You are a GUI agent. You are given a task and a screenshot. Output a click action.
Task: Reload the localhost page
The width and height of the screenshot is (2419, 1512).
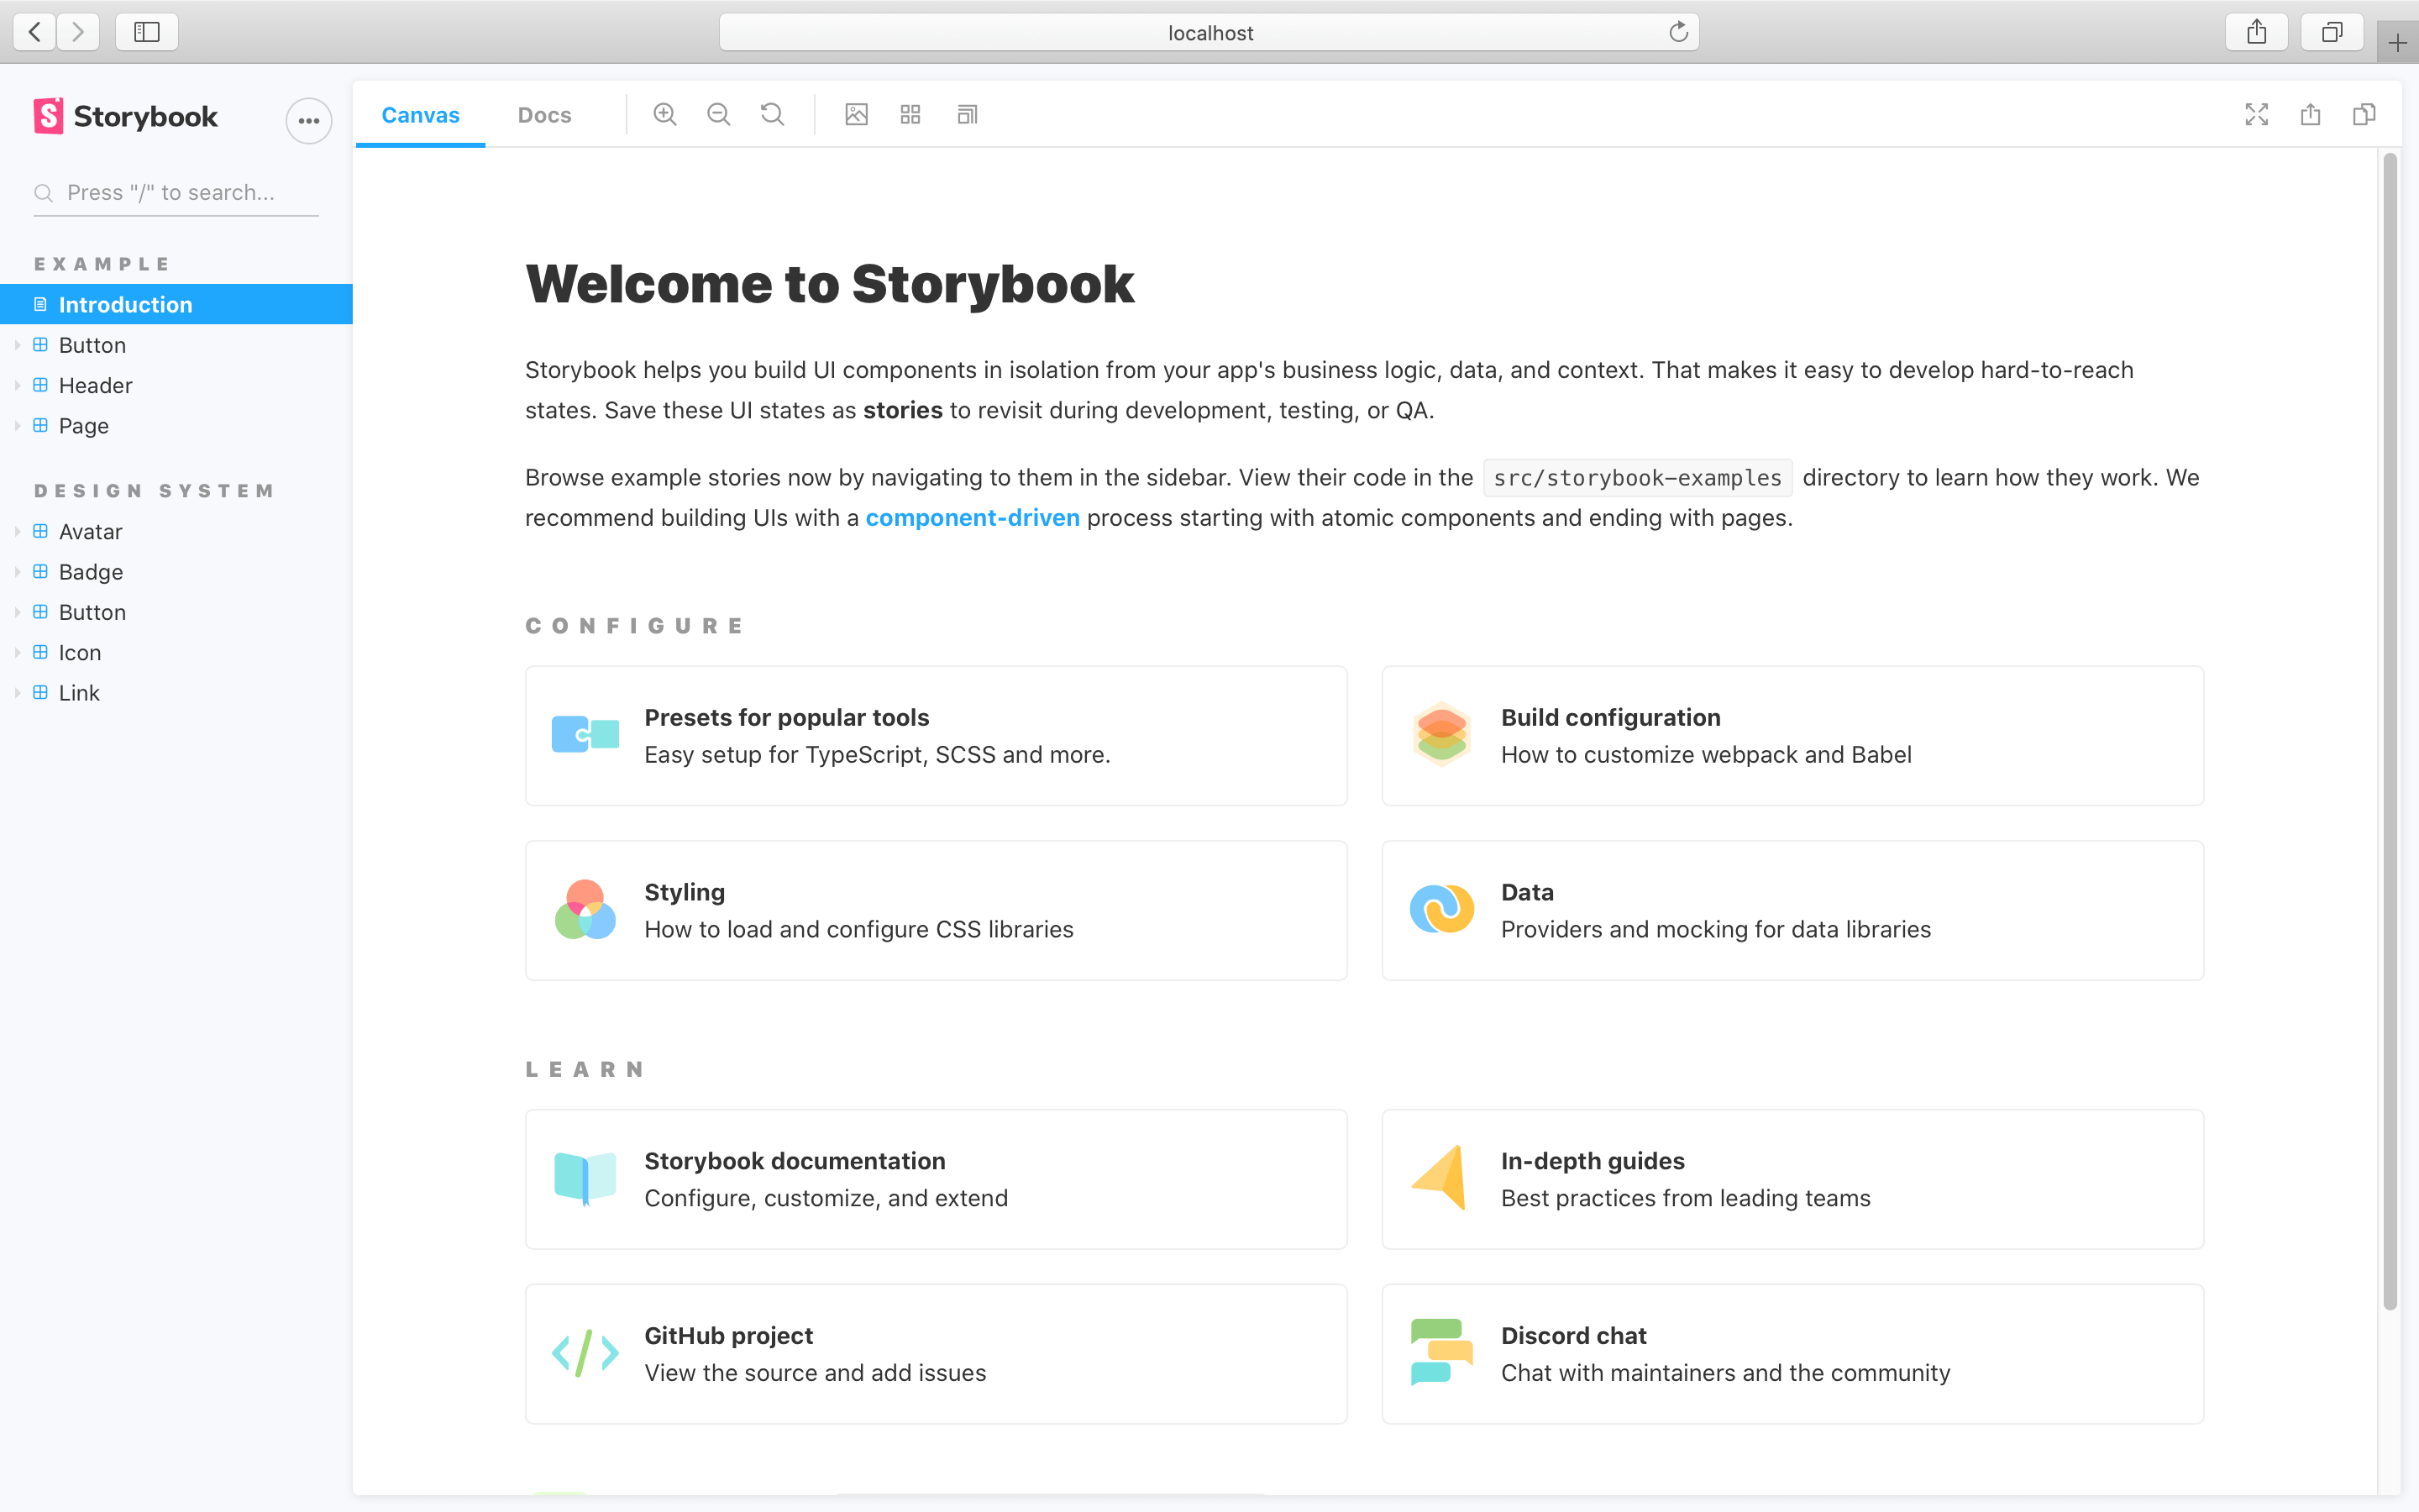click(x=1678, y=32)
